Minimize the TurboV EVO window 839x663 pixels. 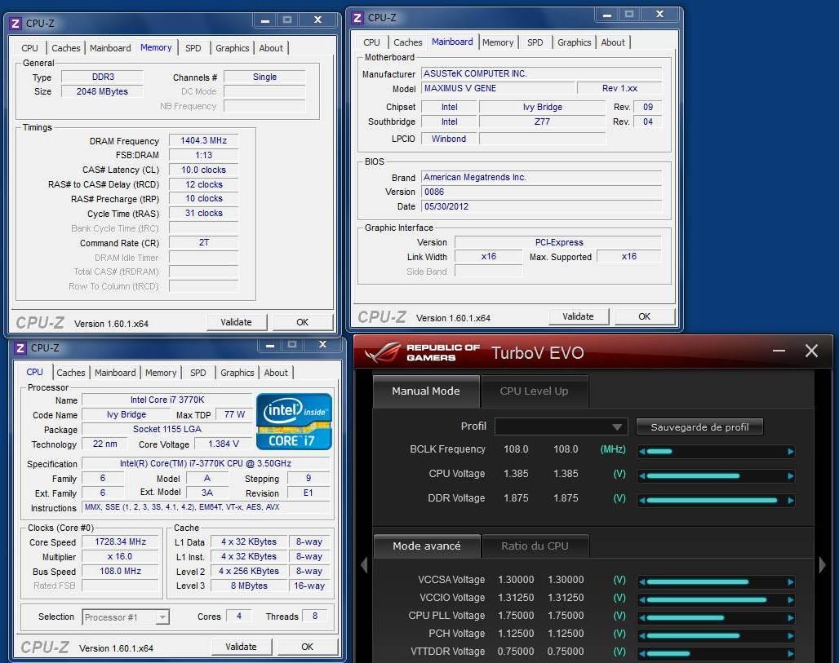click(779, 351)
